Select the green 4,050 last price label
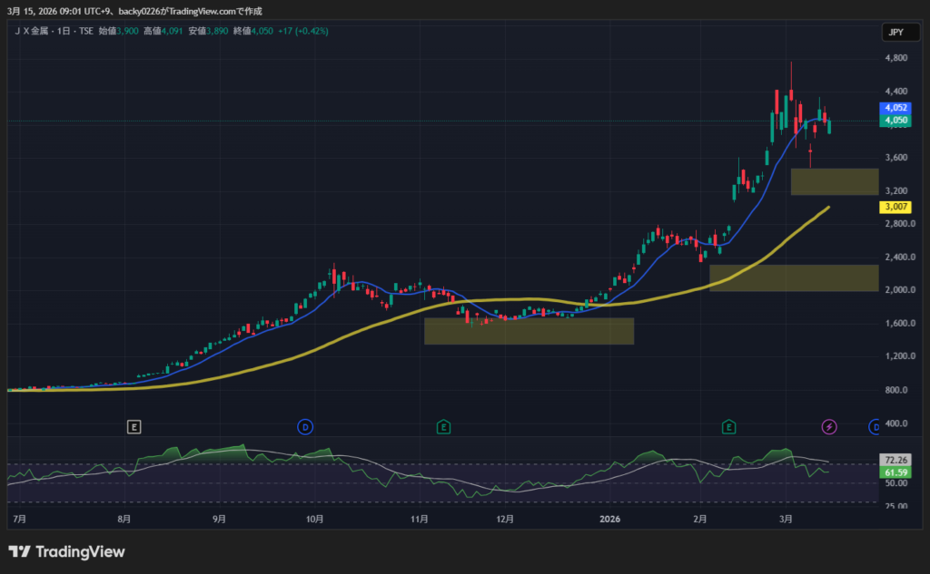 [x=895, y=120]
